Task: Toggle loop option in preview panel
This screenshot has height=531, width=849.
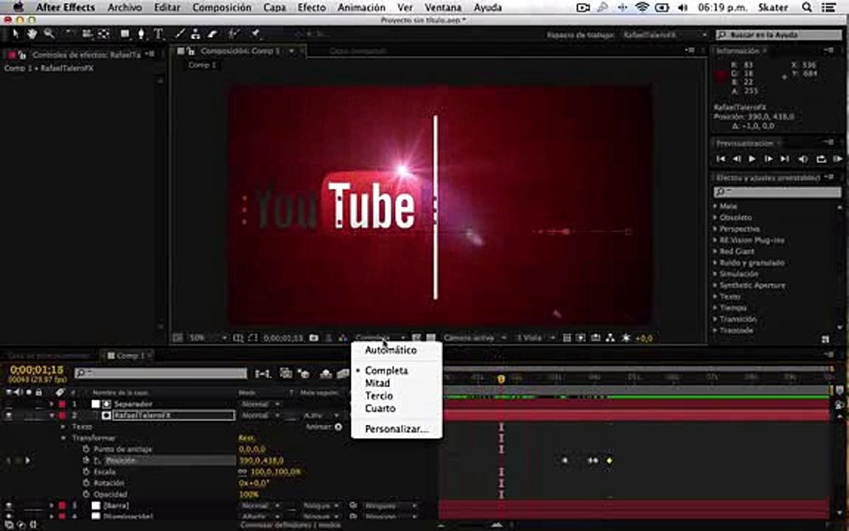Action: [821, 159]
